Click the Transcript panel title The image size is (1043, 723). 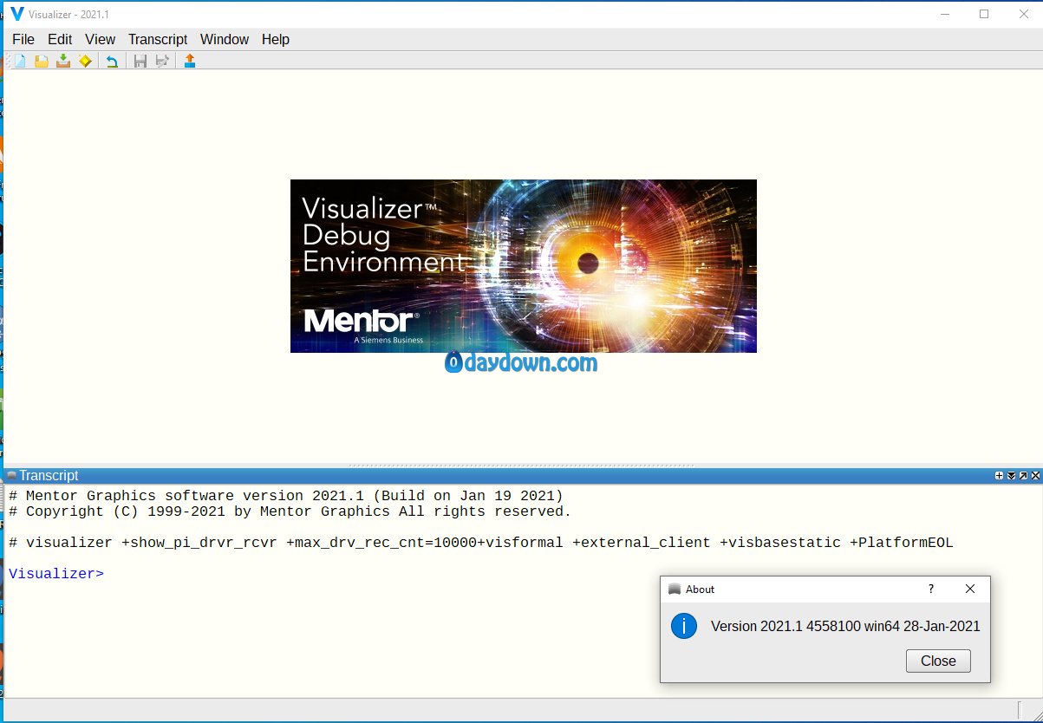point(49,476)
